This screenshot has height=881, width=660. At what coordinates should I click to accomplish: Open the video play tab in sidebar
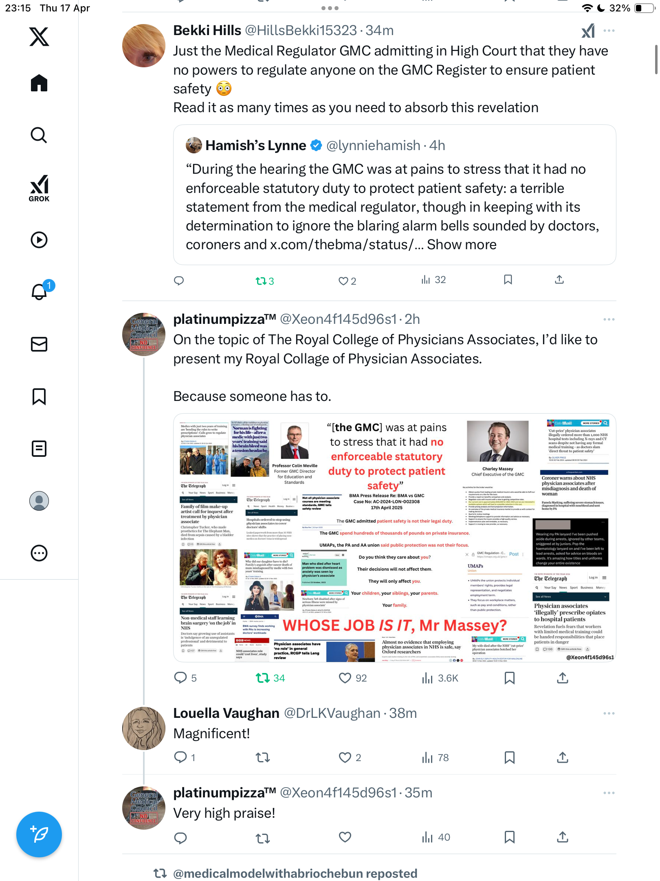39,240
